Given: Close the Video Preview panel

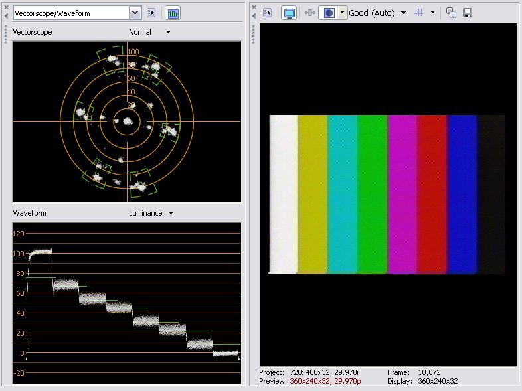Looking at the screenshot, I should [x=253, y=7].
